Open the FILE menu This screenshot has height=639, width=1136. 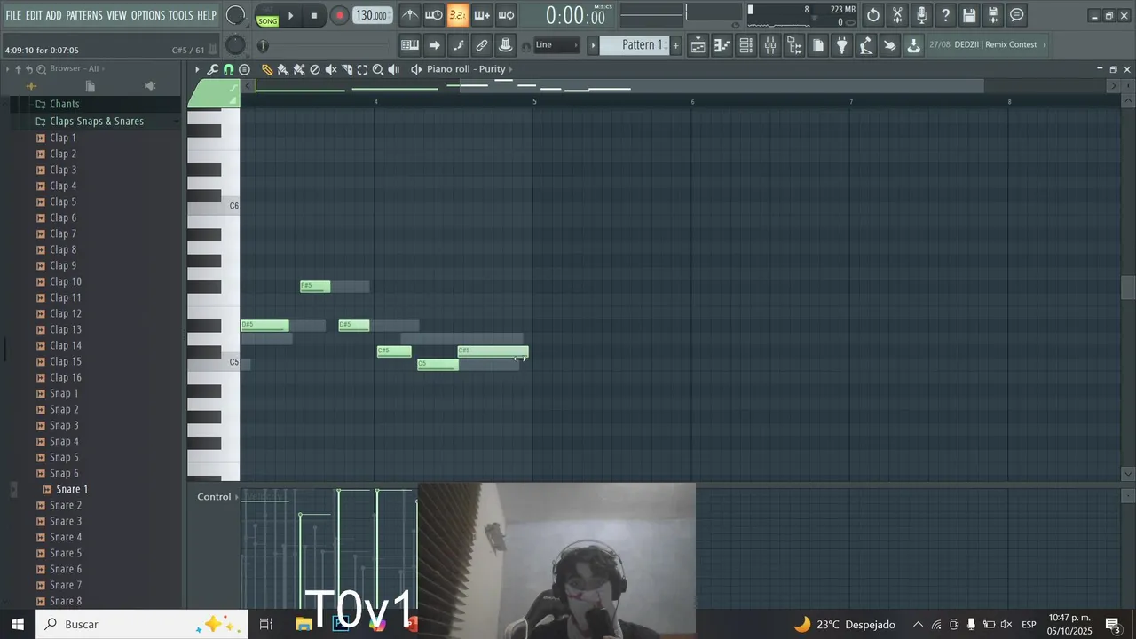pos(13,15)
